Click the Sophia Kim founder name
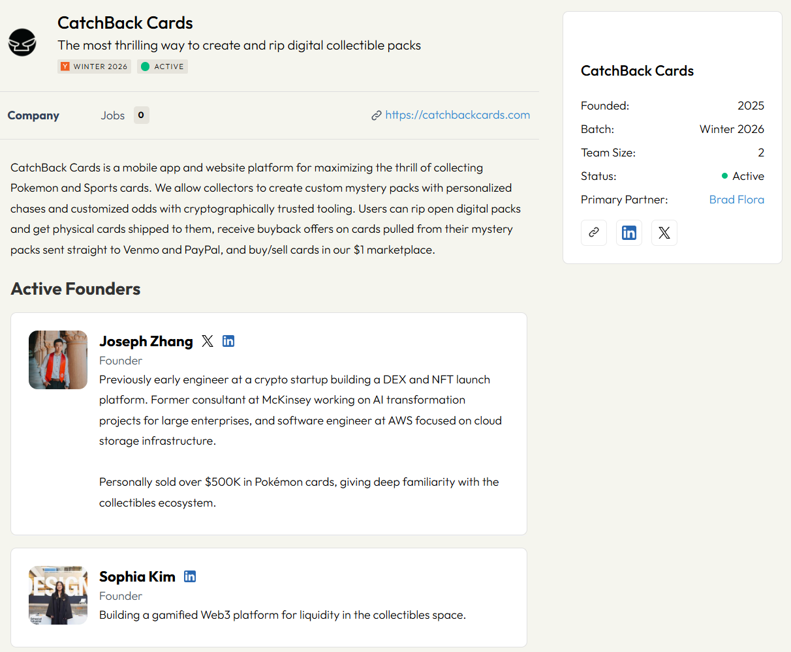Viewport: 791px width, 652px height. click(137, 577)
